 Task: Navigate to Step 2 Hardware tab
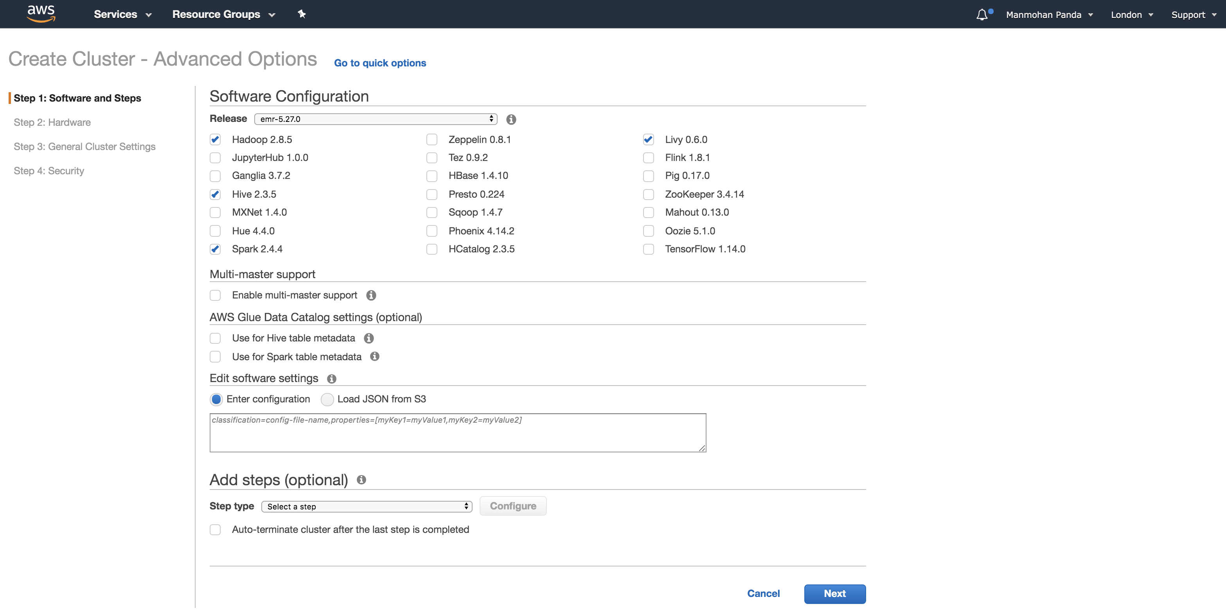(52, 122)
